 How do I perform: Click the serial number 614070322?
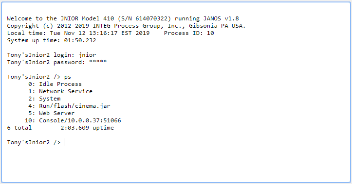coord(151,18)
